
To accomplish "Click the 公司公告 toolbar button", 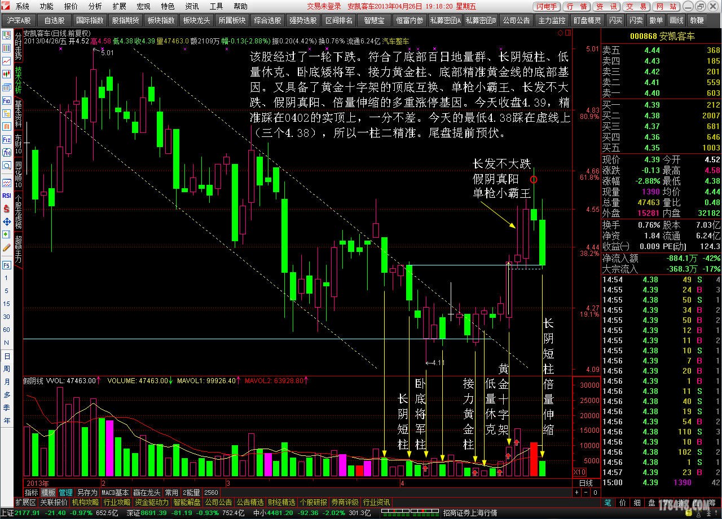I will click(x=516, y=20).
